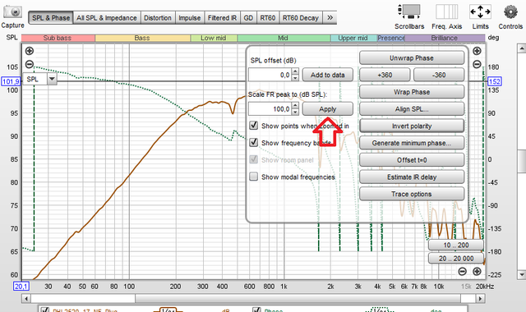
Task: Toggle PHL trace visibility checkbox in legend
Action: tap(45, 310)
